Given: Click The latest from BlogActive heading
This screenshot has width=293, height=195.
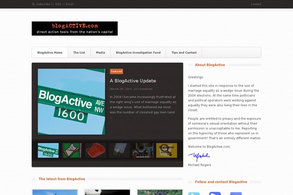Looking at the screenshot, I should click(x=62, y=179).
